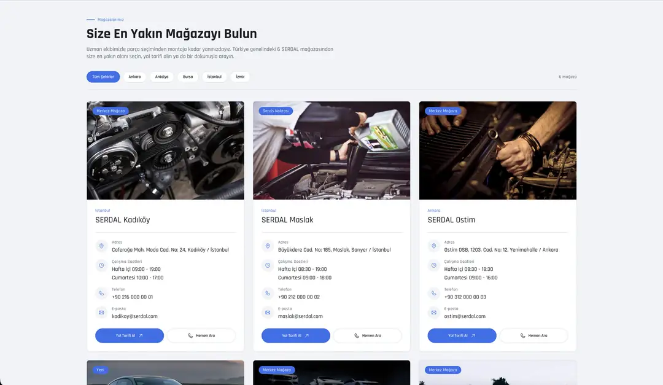Click phone number +90 216 000 00 01

pyautogui.click(x=133, y=297)
